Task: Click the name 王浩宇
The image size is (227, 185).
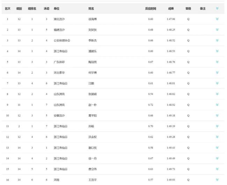Action: 93,180
